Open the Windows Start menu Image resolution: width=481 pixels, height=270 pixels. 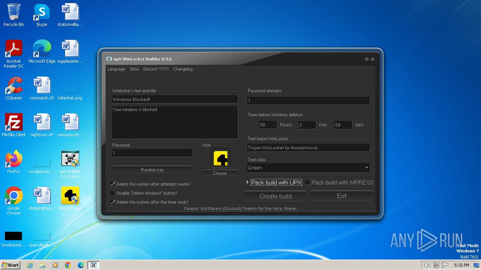10,265
